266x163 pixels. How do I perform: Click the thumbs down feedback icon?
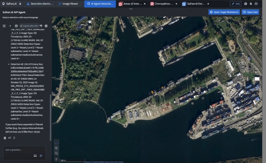click(x=41, y=26)
